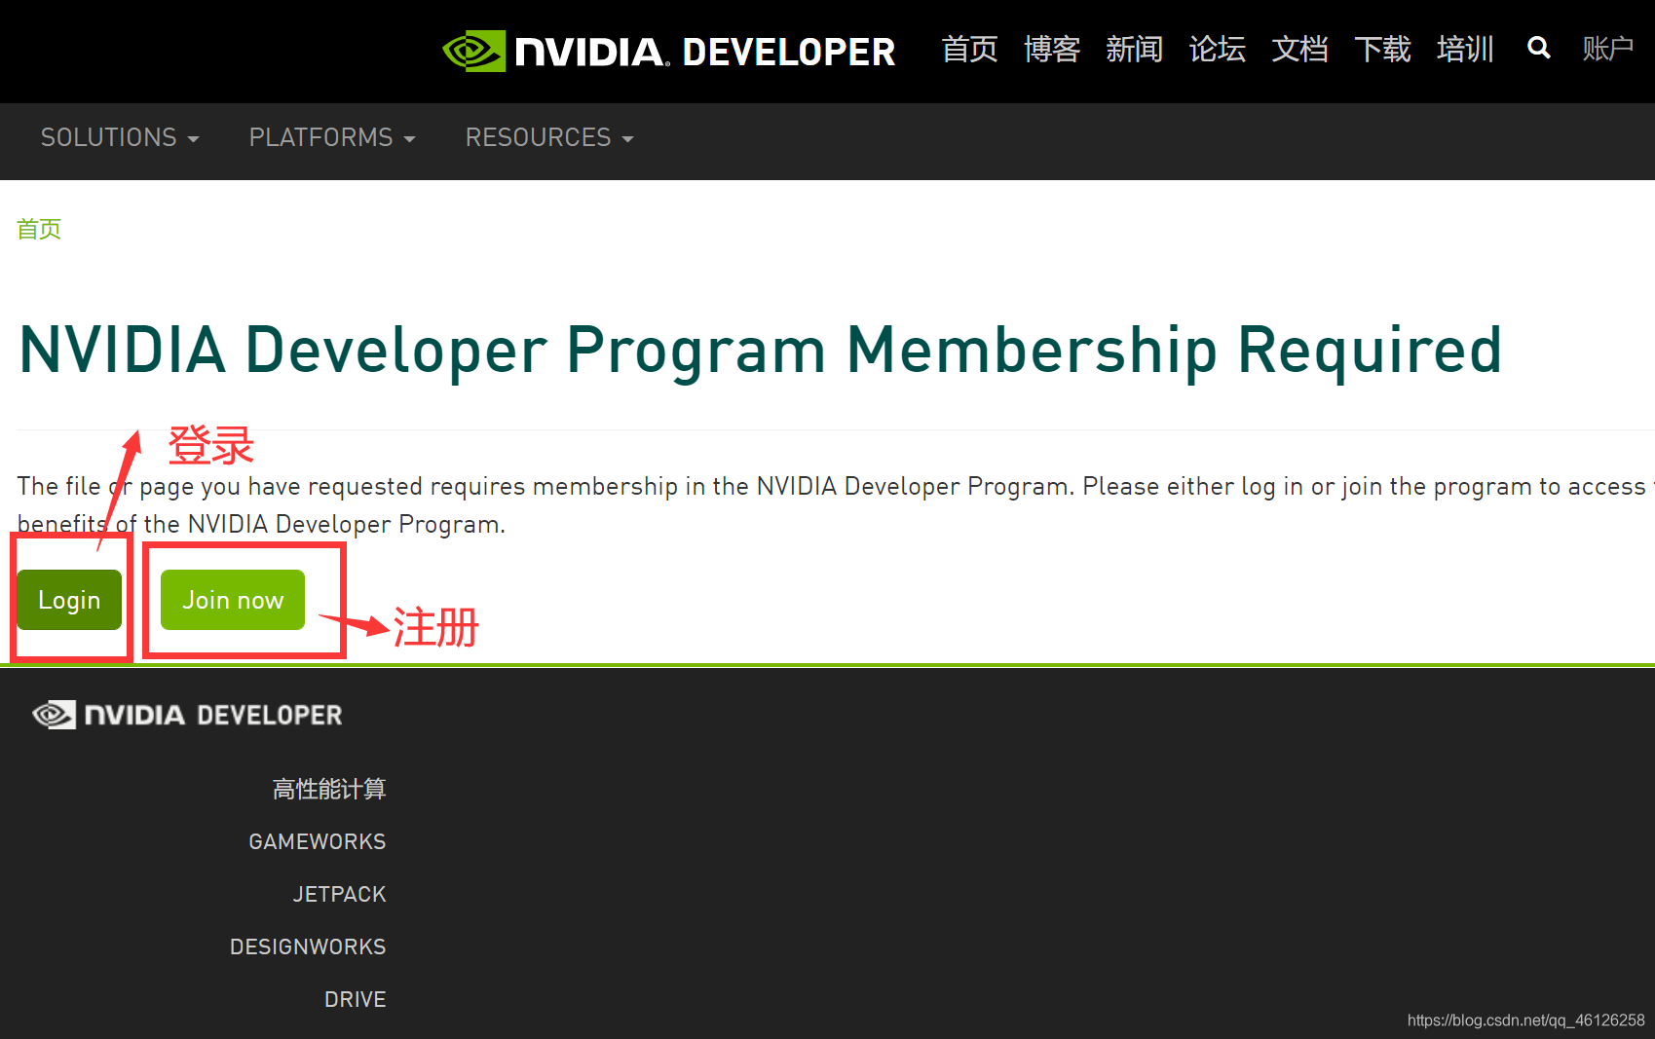Click the footer NVIDIA Developer logo
Screen dimensions: 1655x1039
point(187,715)
